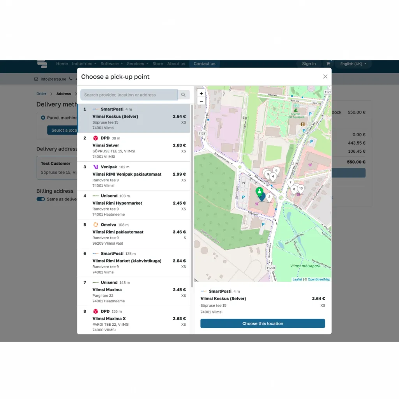Viewport: 399px width, 399px height.
Task: Select SmartPosti Viimsi Keskus (Selver) row
Action: tap(134, 118)
